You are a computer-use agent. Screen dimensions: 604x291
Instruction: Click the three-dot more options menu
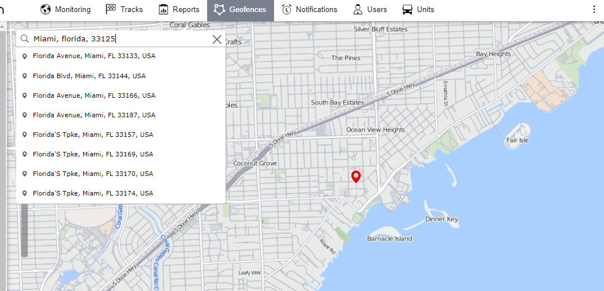click(x=594, y=10)
